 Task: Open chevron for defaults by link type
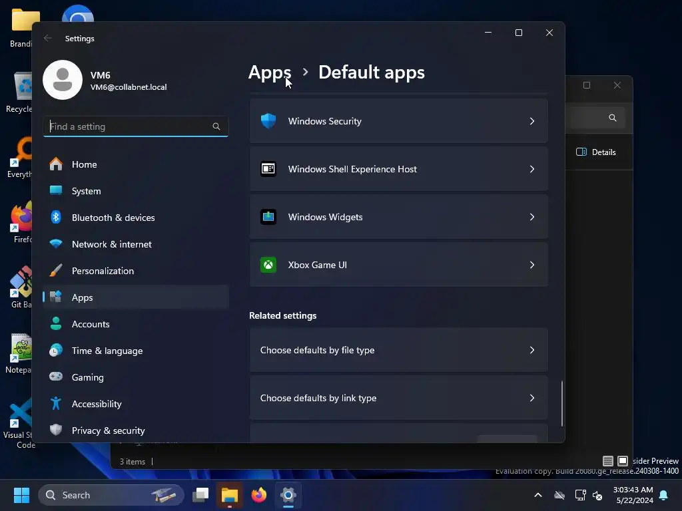[532, 398]
